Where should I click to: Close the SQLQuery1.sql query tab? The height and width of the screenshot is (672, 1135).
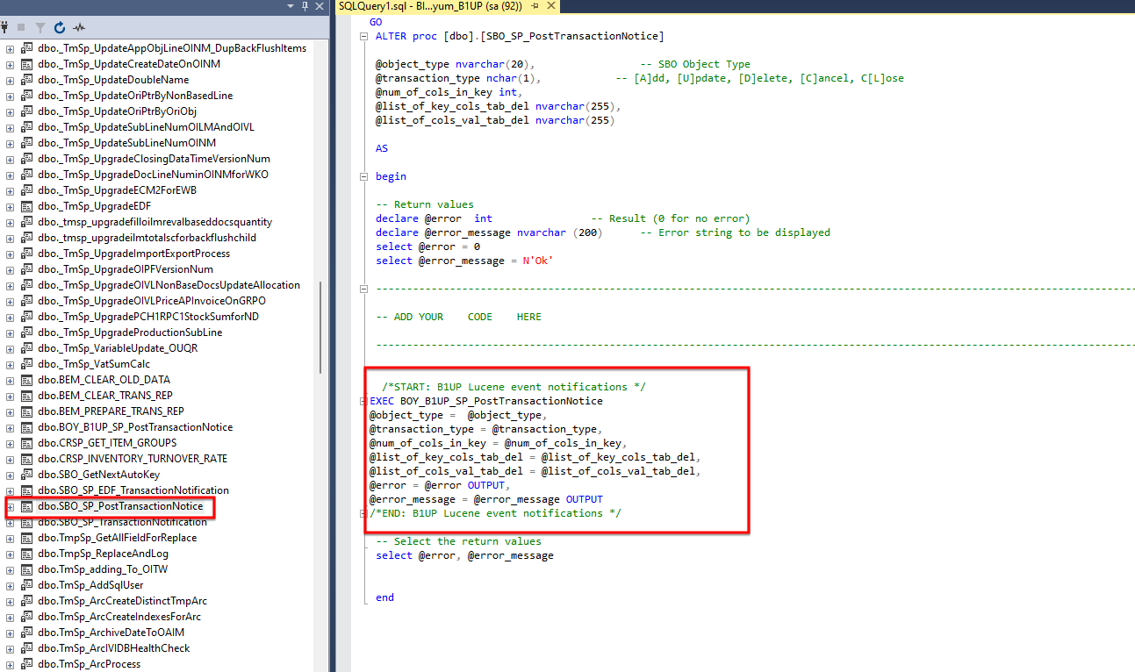(x=550, y=6)
